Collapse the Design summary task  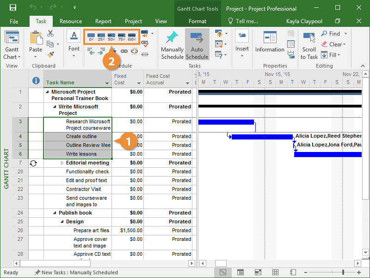[x=62, y=222]
